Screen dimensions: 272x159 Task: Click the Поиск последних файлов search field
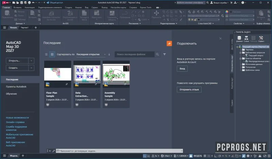pyautogui.click(x=134, y=54)
